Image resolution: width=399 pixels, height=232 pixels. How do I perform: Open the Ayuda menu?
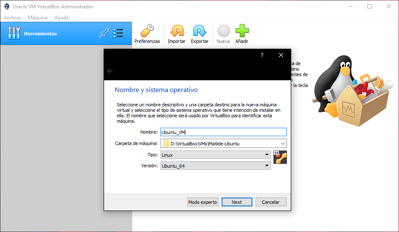coord(62,18)
